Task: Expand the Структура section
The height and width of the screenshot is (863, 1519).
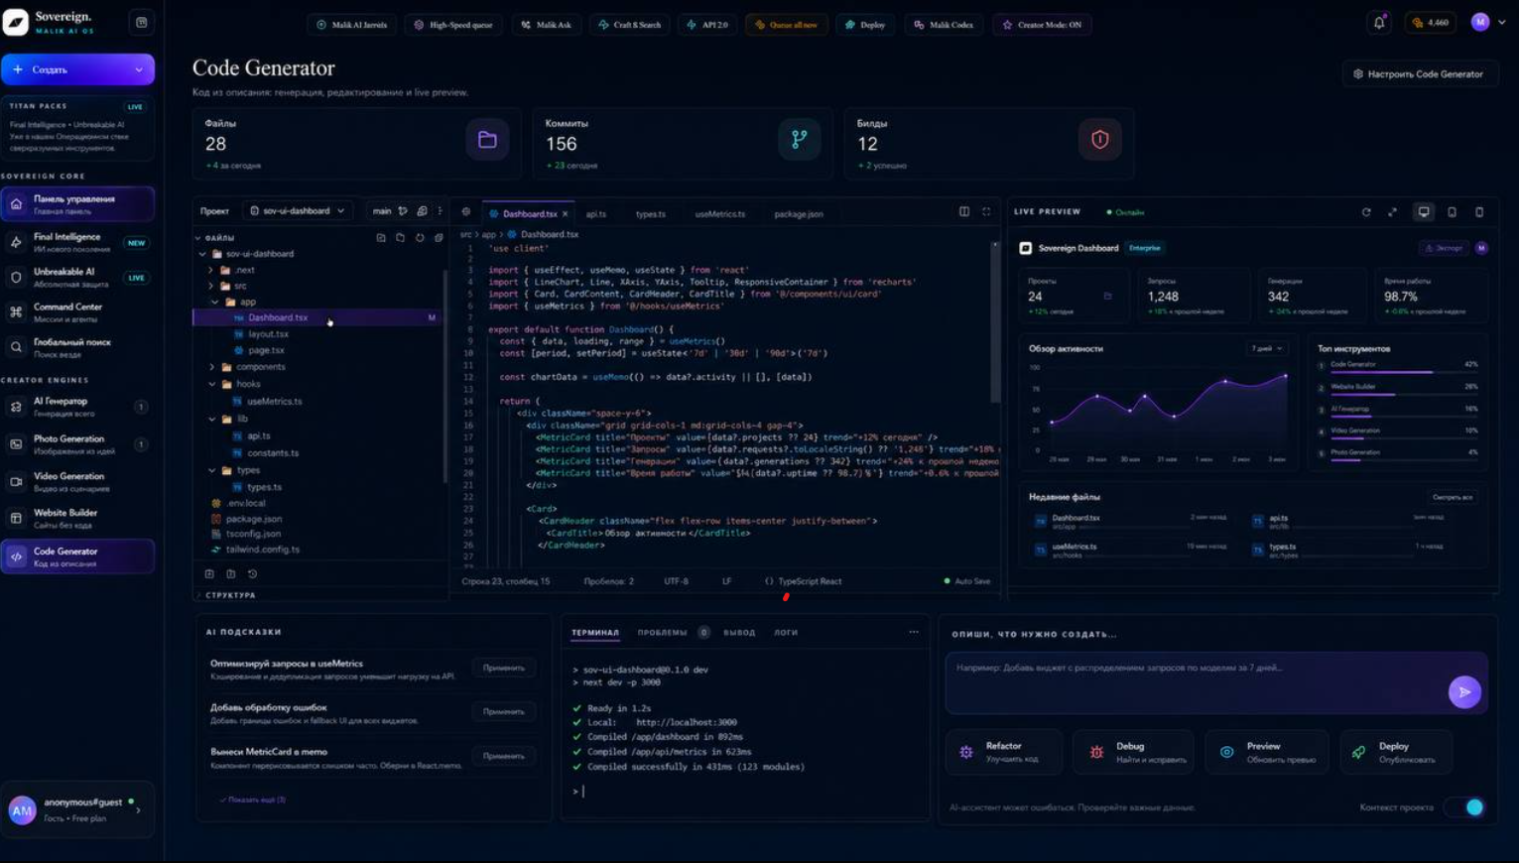Action: (x=229, y=595)
